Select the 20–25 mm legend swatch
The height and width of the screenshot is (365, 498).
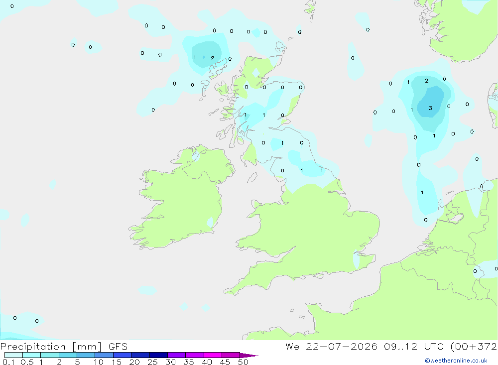coord(140,355)
